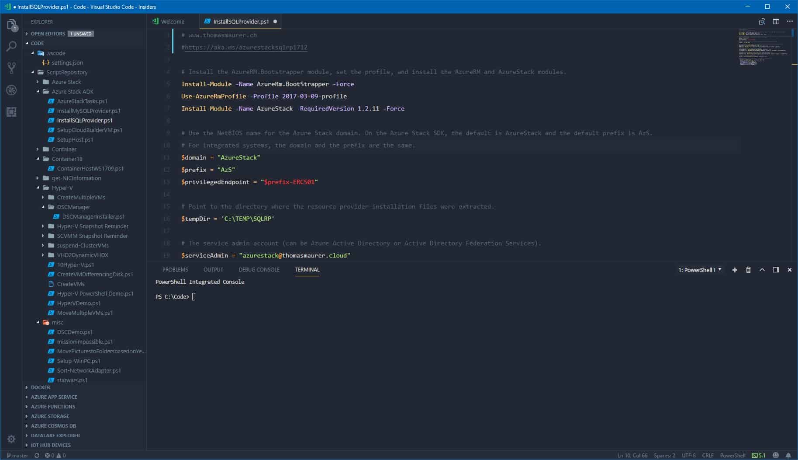Maximize the panel with up chevron
This screenshot has width=798, height=460.
click(x=762, y=270)
